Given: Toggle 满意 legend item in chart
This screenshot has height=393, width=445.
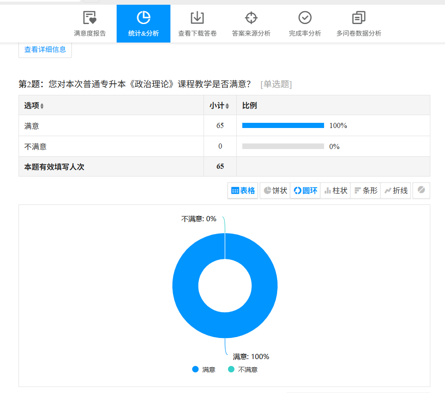Looking at the screenshot, I should click(x=204, y=369).
